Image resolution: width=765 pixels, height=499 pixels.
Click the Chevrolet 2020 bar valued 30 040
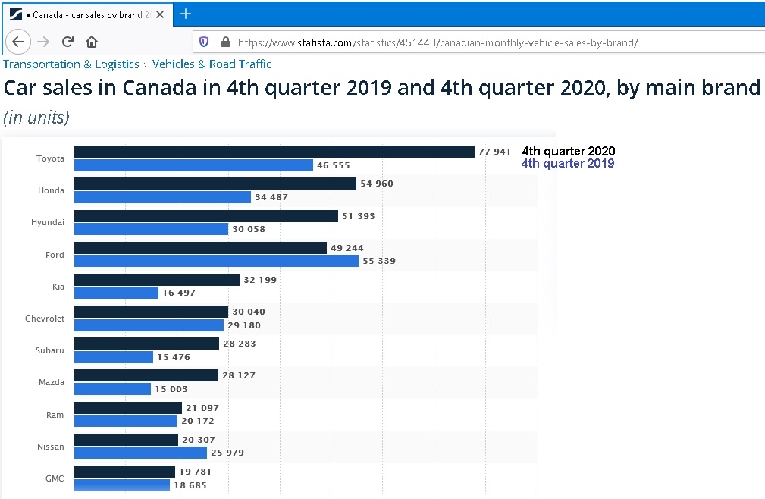pyautogui.click(x=151, y=312)
